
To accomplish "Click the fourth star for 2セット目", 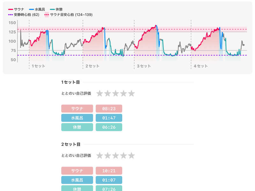I will pos(123,156).
